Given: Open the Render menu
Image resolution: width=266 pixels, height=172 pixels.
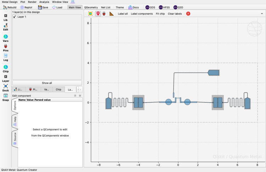Looking at the screenshot, I should point(32,2).
